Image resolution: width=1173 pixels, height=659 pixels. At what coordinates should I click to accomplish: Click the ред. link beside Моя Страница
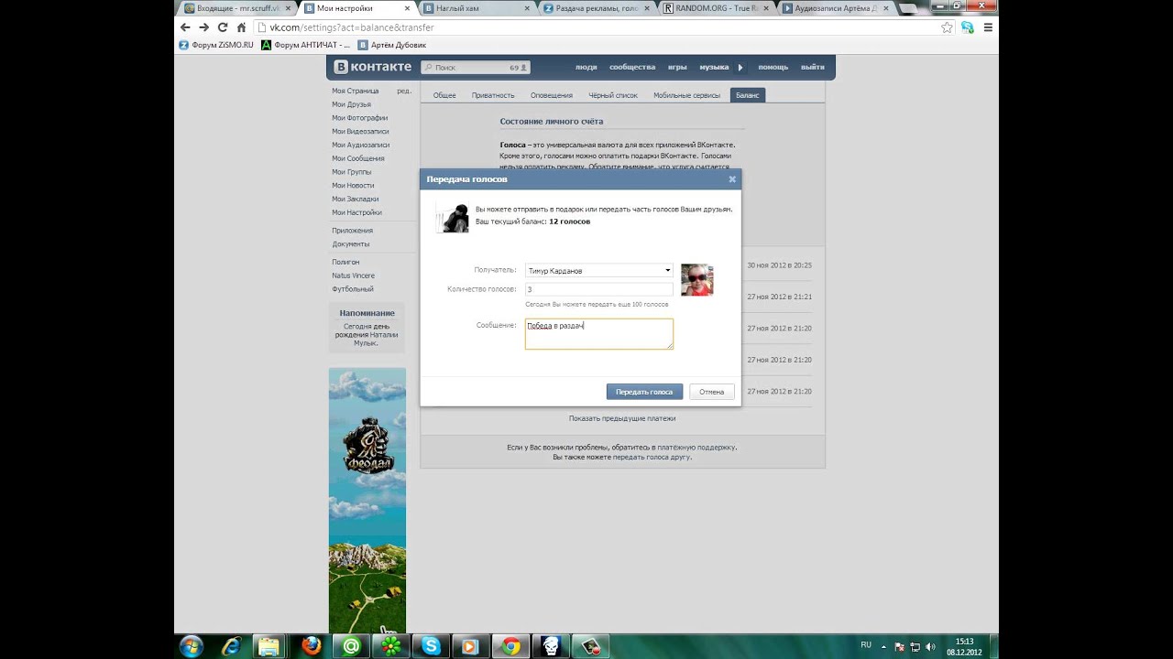pyautogui.click(x=404, y=91)
